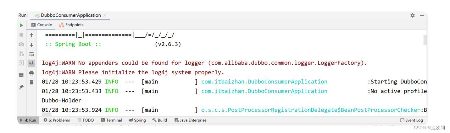Stop the running application

21,35
